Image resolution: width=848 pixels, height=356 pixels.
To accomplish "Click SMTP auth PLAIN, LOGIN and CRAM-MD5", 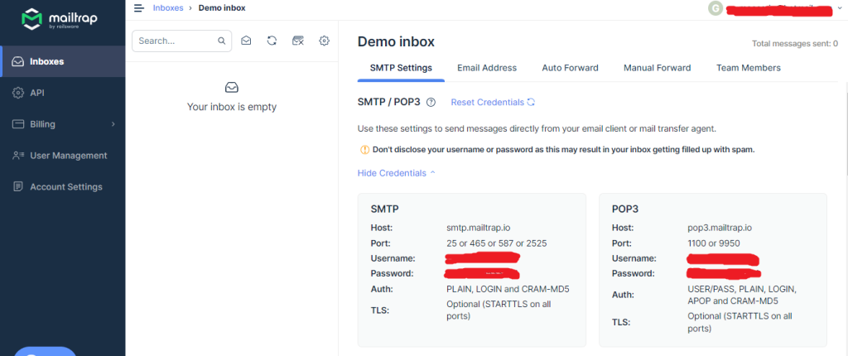I will [508, 290].
